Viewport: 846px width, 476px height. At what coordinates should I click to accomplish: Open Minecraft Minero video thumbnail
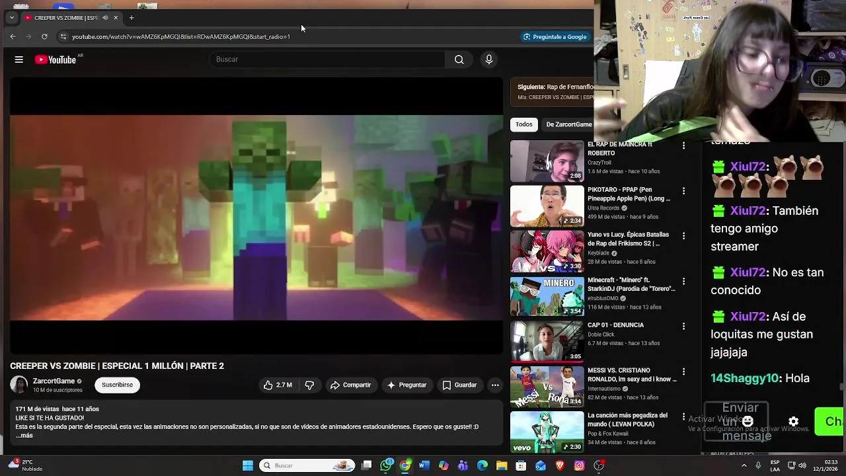tap(547, 296)
